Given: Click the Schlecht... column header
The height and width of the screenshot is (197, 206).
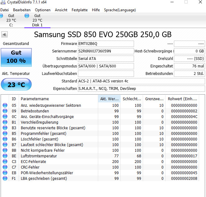Looking at the screenshot, I should pyautogui.click(x=132, y=99).
